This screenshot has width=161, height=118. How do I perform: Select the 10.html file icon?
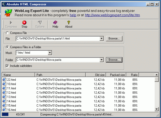[x=4, y=84]
